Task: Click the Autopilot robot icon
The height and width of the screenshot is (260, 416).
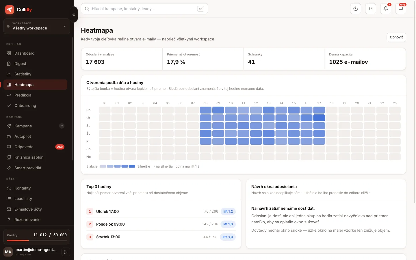Action: click(9, 136)
